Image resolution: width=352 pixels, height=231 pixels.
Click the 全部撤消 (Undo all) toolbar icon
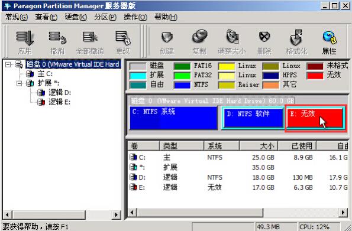(90, 37)
